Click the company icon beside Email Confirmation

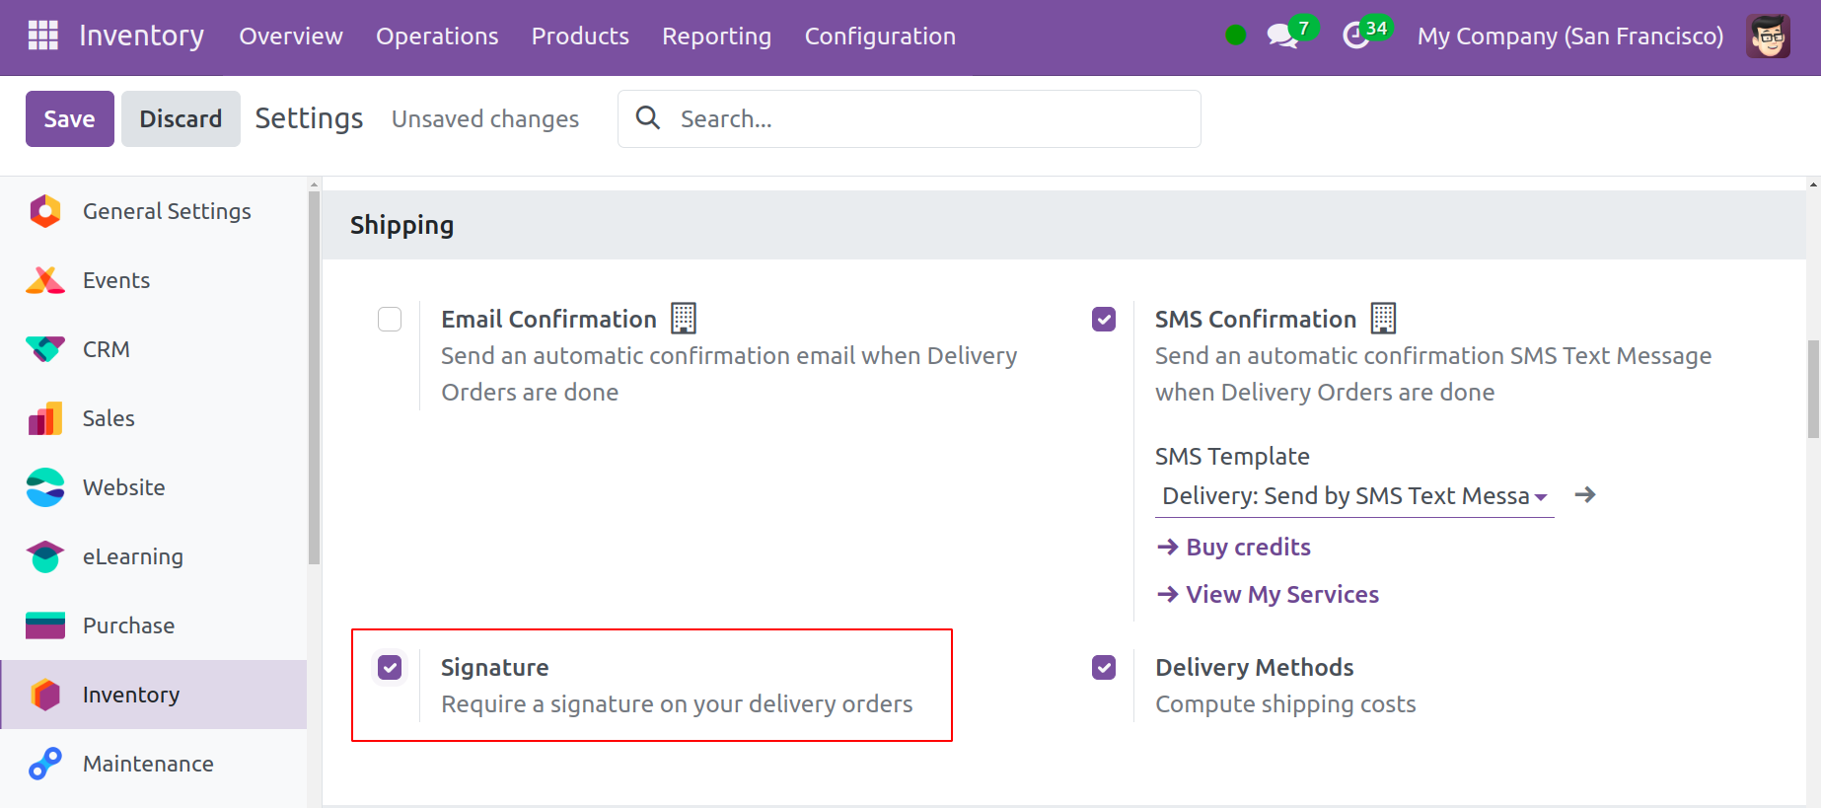(x=684, y=319)
